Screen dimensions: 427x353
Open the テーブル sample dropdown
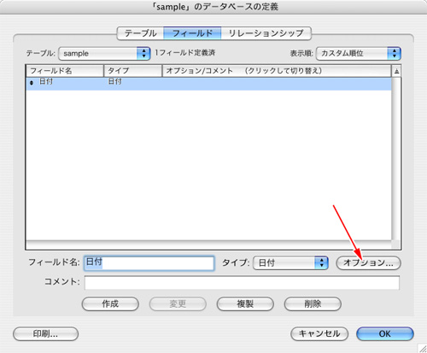coord(104,54)
